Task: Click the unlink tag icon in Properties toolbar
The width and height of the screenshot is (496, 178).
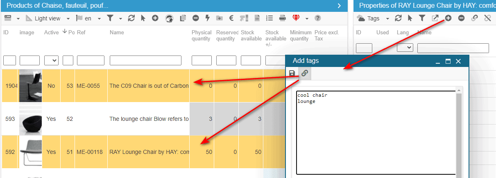Action: [x=487, y=18]
